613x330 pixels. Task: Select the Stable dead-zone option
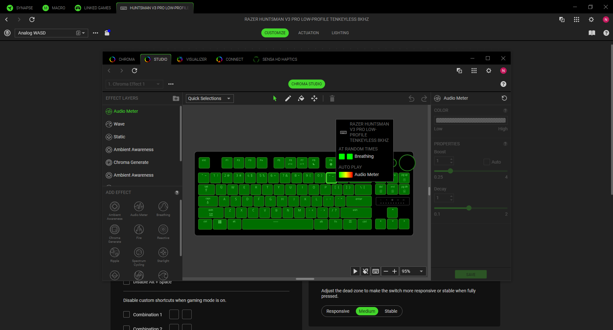pos(391,311)
